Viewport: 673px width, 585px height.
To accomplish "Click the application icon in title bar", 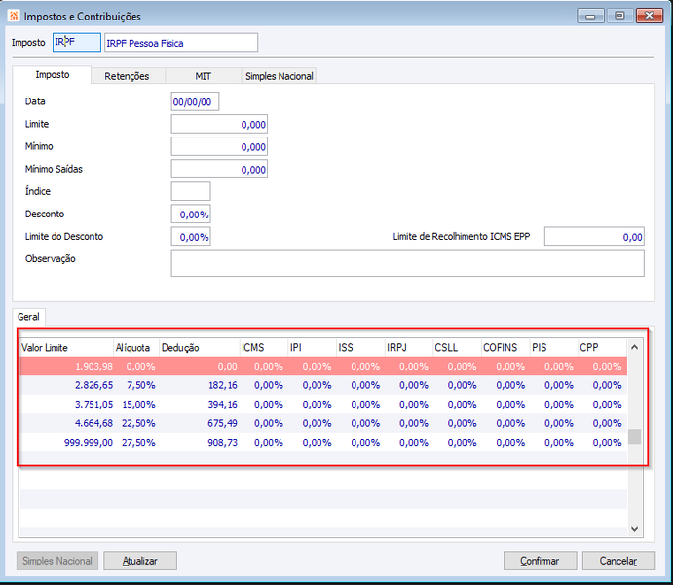I will pyautogui.click(x=14, y=16).
